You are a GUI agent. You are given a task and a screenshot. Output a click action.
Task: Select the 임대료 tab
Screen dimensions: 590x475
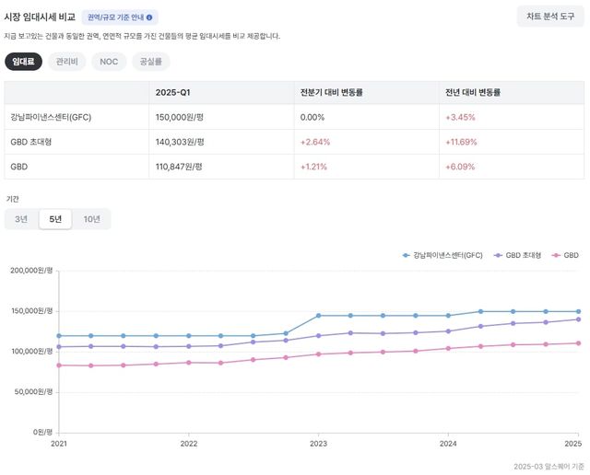[21, 62]
